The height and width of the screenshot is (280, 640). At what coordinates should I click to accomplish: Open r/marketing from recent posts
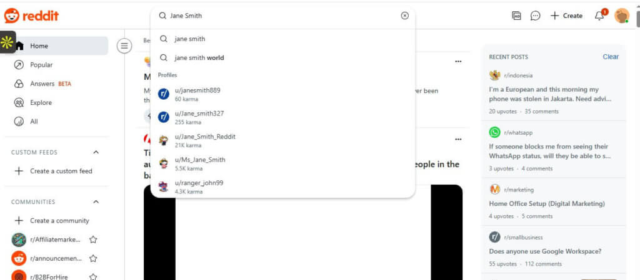tap(519, 190)
